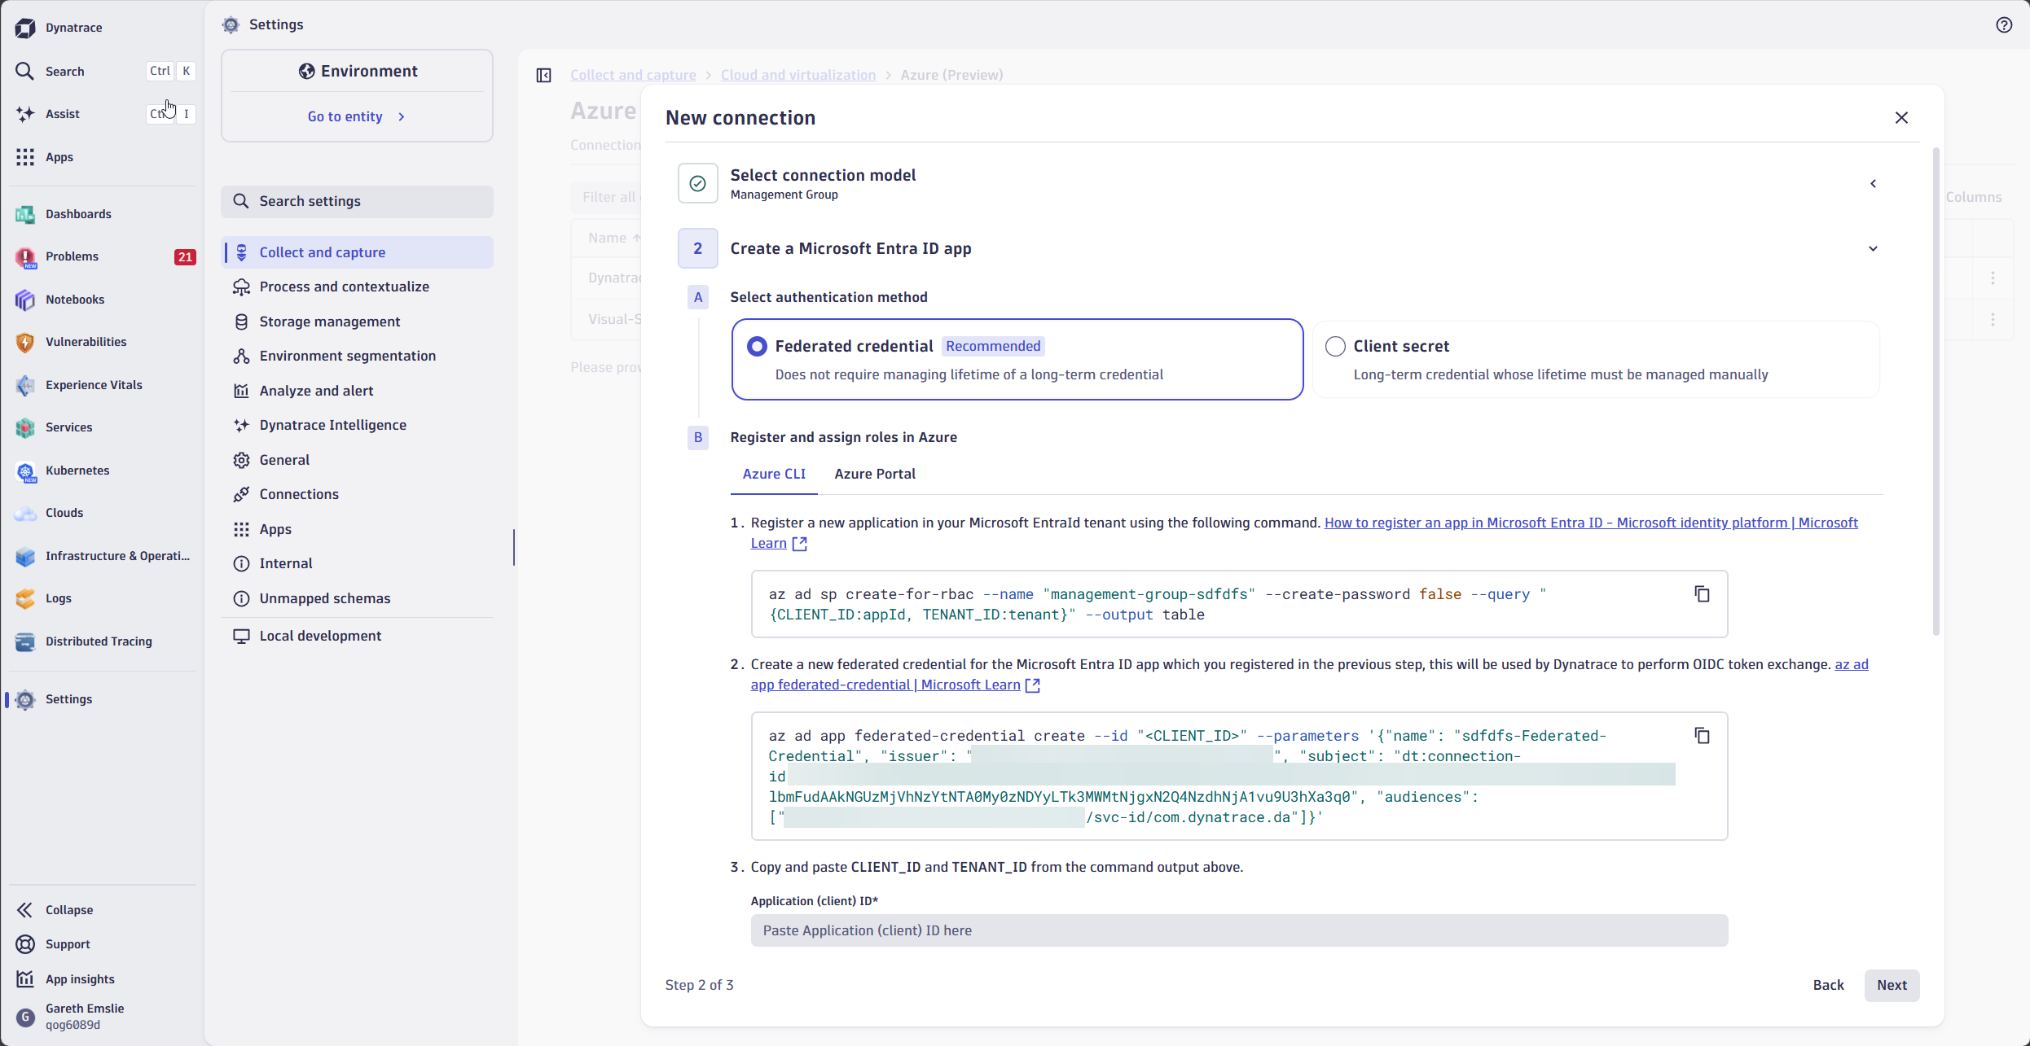Toggle the settings side panel icon
Screen dimensions: 2030x1046
tap(544, 76)
